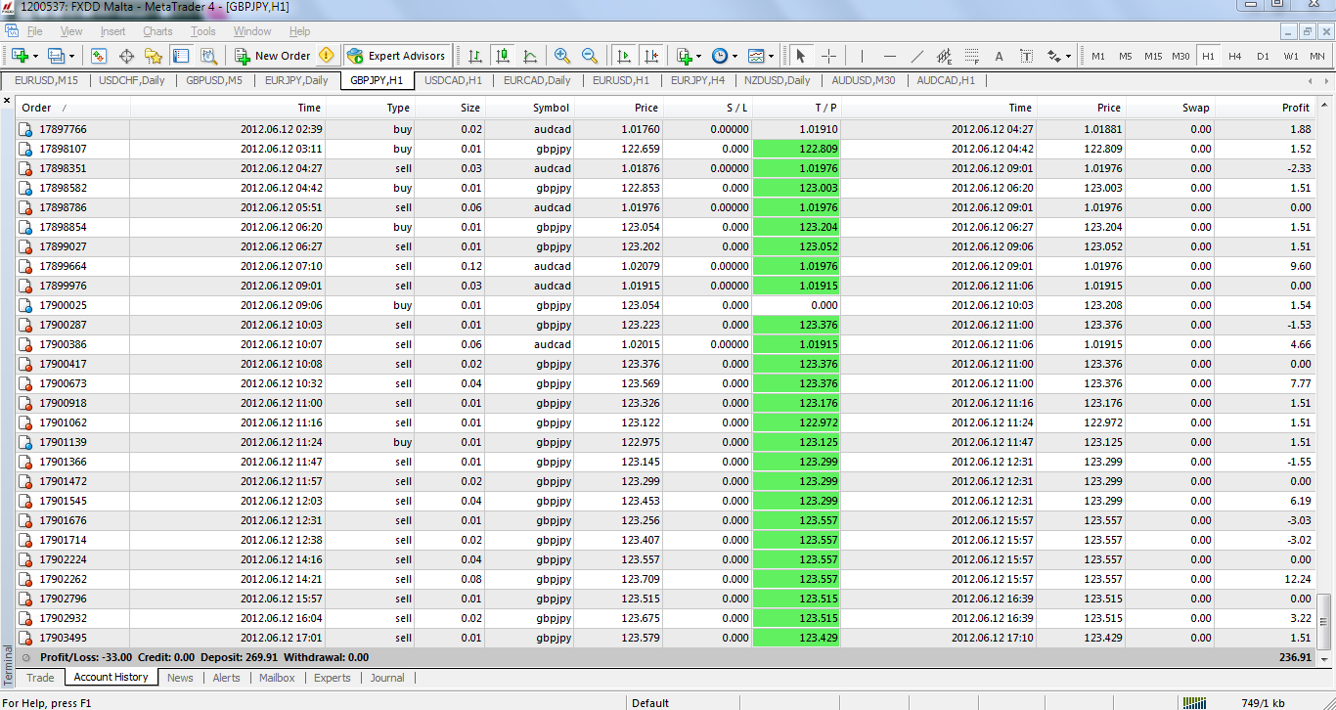Select order row 17902262
Screen dimensions: 1336x710
666,579
